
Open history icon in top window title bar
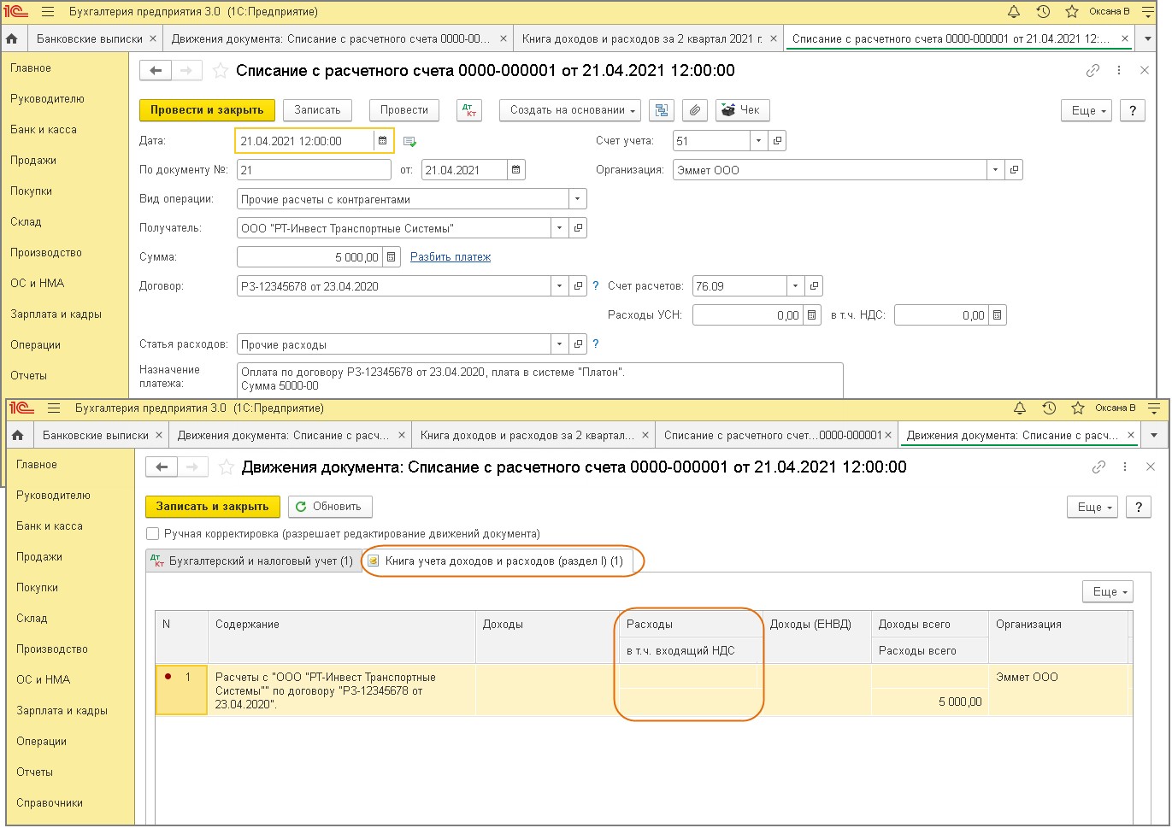pos(1043,11)
